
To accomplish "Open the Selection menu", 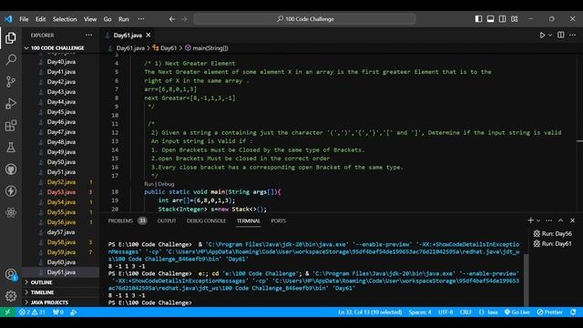I will 65,19.
